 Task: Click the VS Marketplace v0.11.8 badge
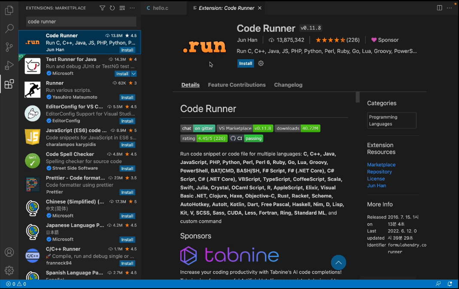pos(245,128)
